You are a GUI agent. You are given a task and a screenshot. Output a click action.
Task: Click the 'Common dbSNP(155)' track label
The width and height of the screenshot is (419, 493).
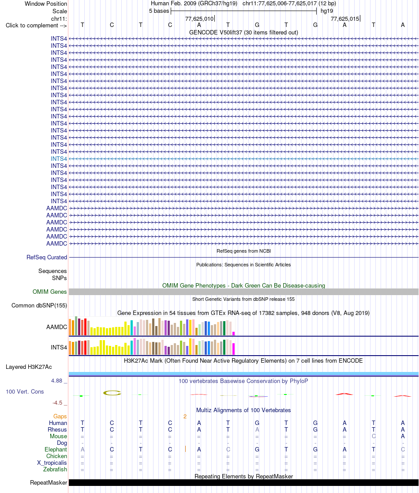point(39,306)
